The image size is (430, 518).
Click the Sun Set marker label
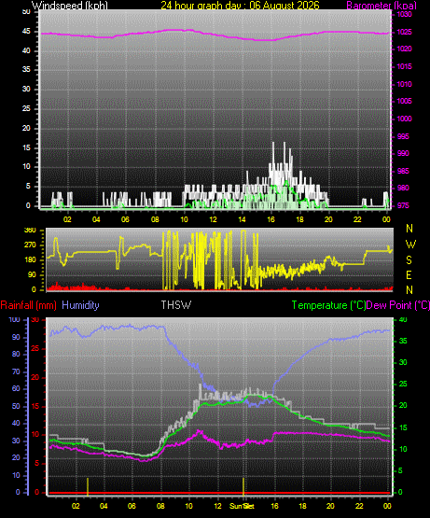pos(243,506)
